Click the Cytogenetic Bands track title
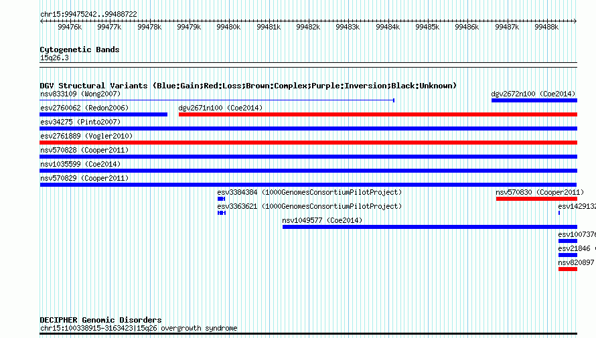 pos(80,50)
